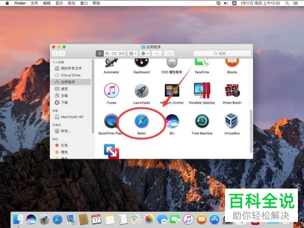This screenshot has height=228, width=304.
Task: Open the Contacts book icon in Dock
Action: [x=83, y=220]
